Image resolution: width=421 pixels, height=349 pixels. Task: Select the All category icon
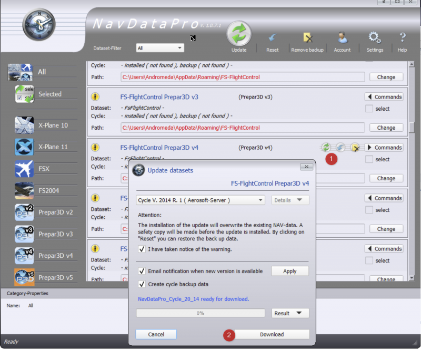[x=21, y=72]
